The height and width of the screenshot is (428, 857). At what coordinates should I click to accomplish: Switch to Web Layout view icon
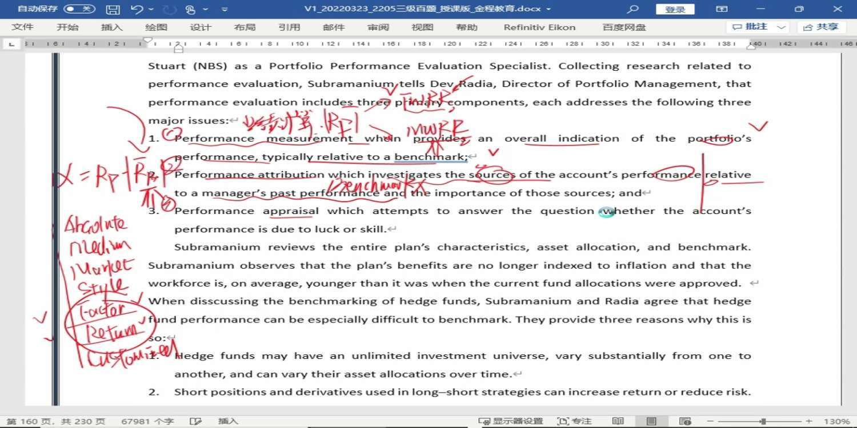[685, 421]
